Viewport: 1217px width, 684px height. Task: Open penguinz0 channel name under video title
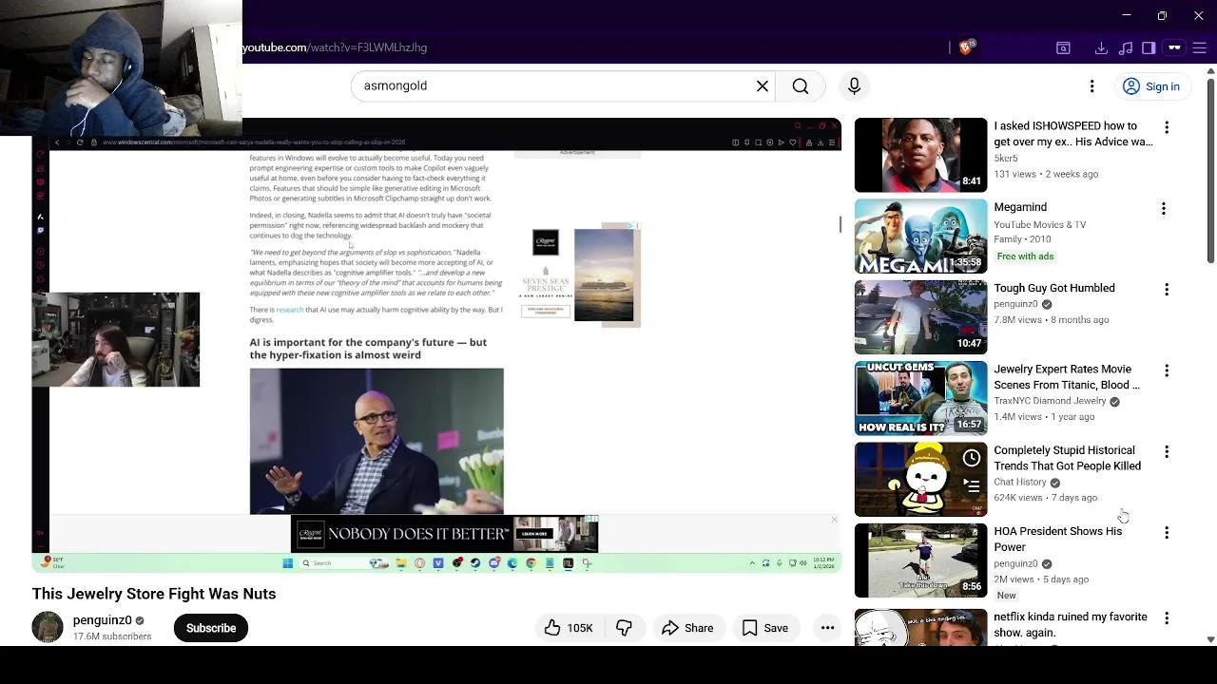pos(103,620)
